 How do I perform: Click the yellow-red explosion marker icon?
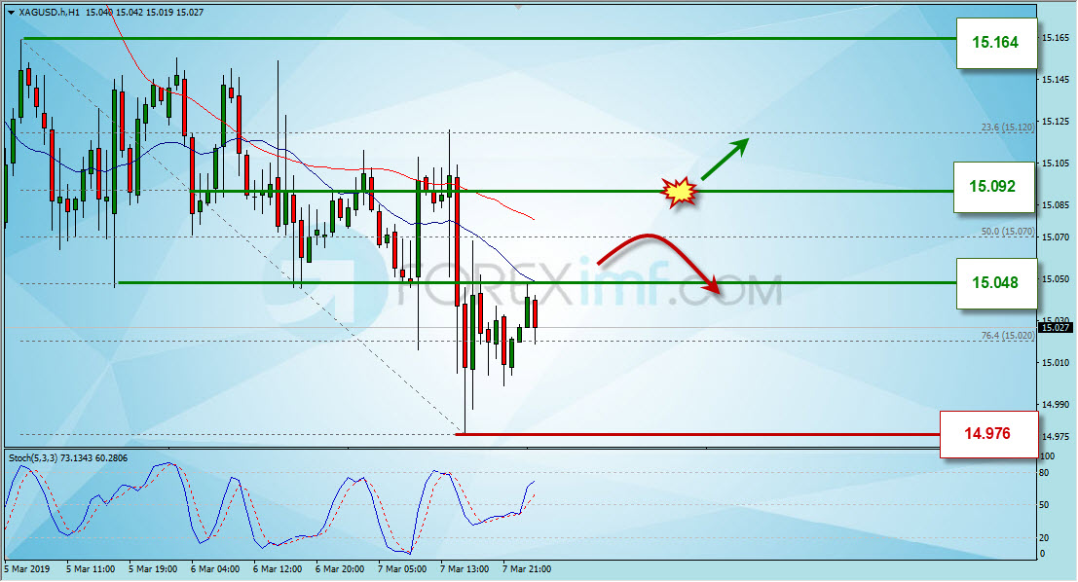point(679,192)
